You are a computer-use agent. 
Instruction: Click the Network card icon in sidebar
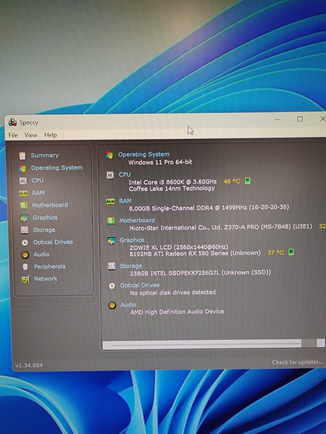coord(26,279)
